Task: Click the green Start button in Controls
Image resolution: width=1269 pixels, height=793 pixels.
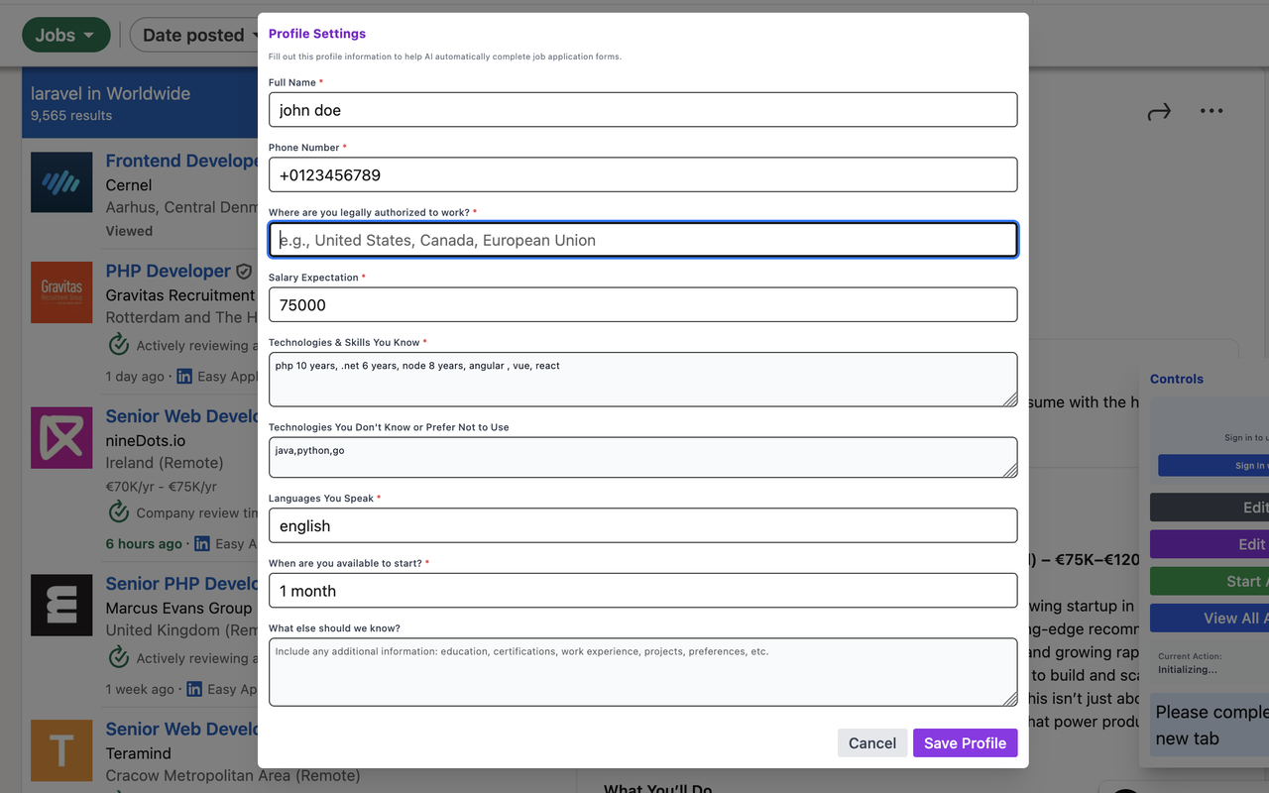Action: click(x=1237, y=580)
